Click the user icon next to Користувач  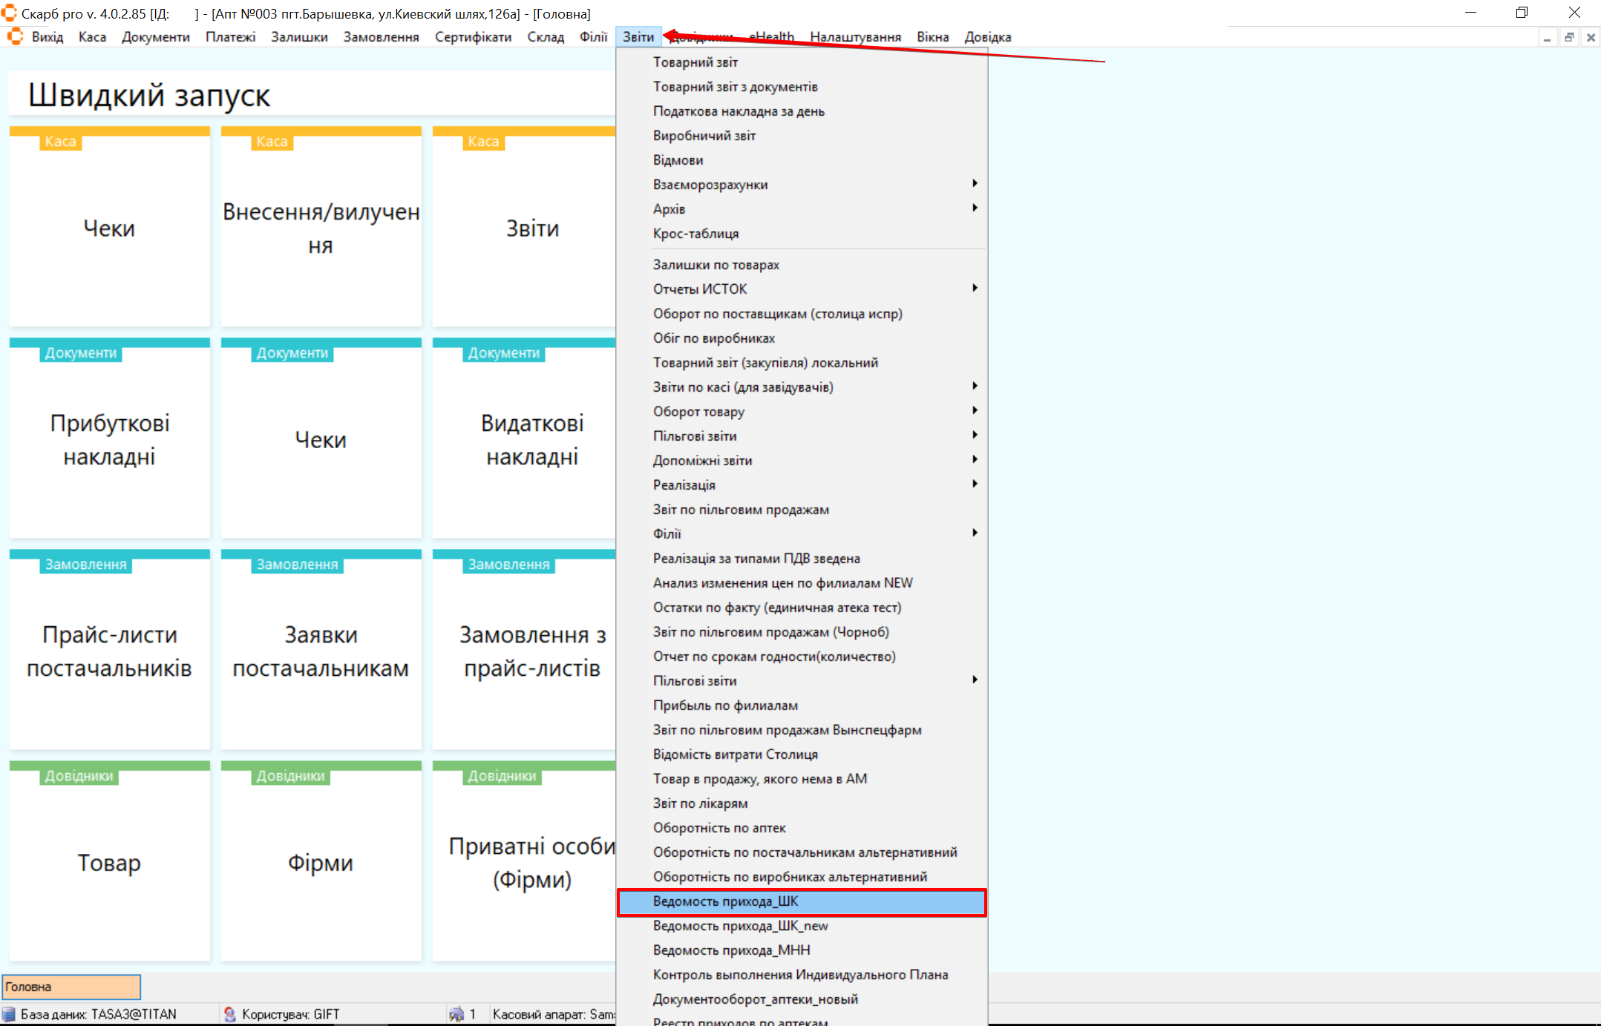tap(230, 1014)
